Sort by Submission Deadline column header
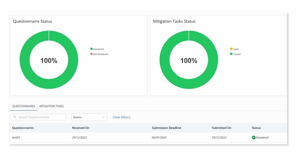The width and height of the screenshot is (296, 156). point(166,128)
